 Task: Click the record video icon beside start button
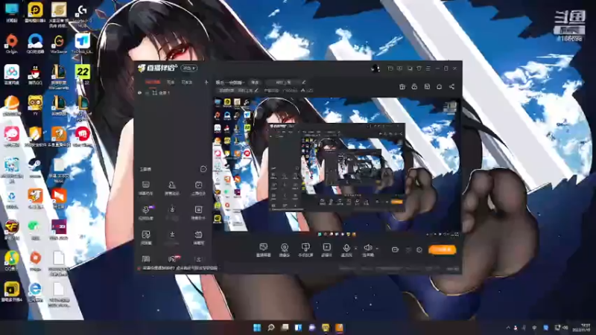396,249
